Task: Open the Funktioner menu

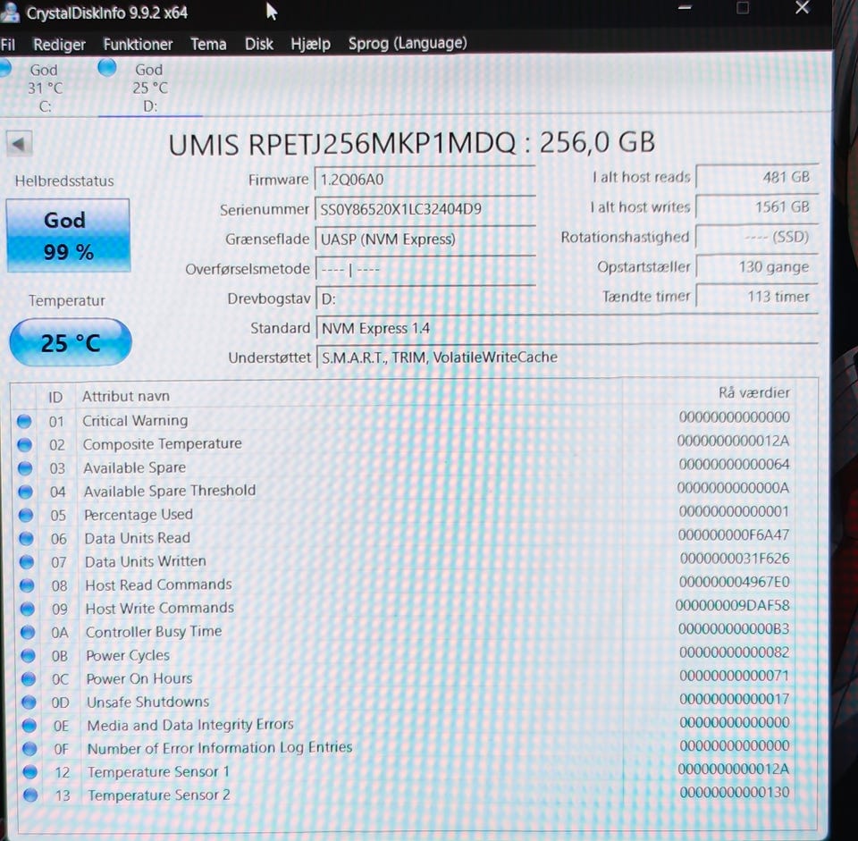Action: point(138,44)
